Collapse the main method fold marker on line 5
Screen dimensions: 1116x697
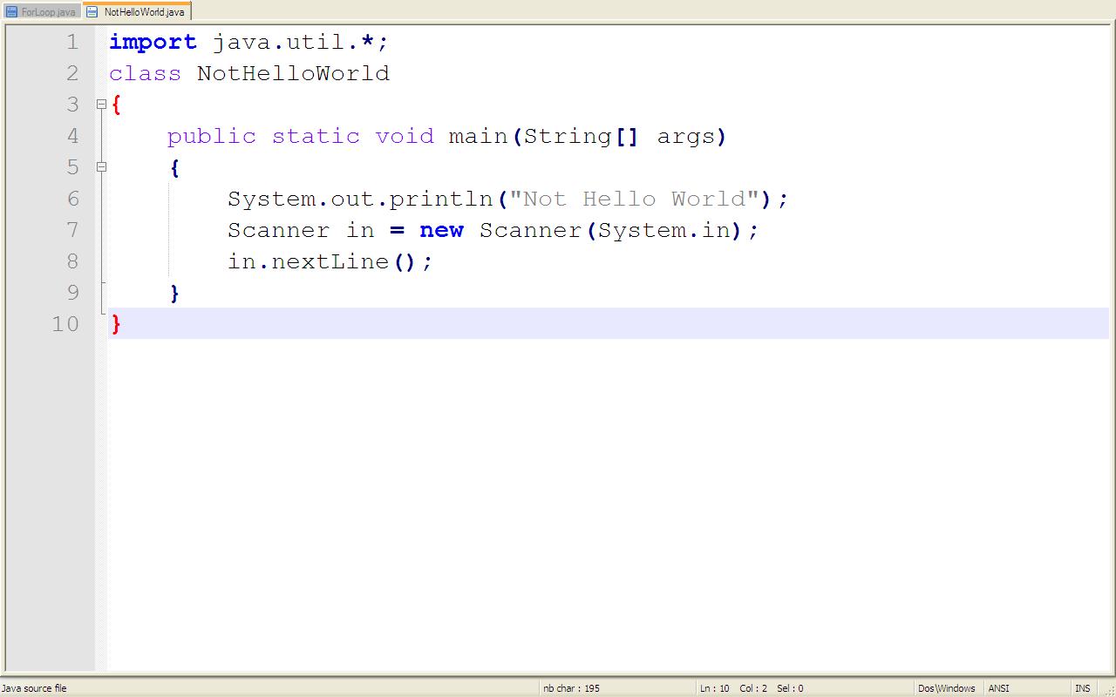(101, 166)
